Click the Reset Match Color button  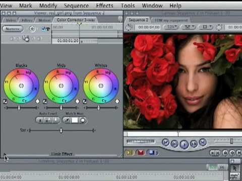click(x=83, y=120)
